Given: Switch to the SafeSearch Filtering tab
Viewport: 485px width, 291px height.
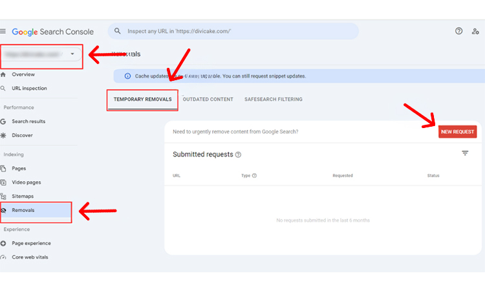Looking at the screenshot, I should (274, 100).
